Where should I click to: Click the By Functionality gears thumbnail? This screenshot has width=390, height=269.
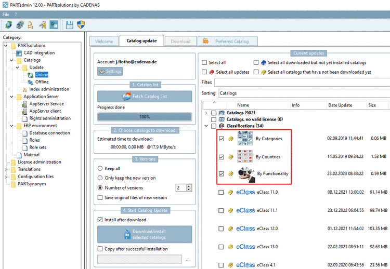tap(246, 175)
